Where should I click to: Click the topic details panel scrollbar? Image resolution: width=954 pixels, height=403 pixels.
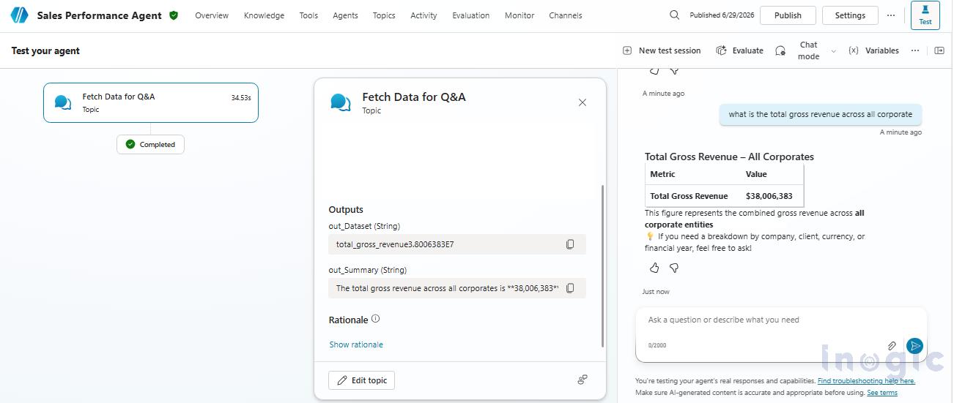pos(602,265)
